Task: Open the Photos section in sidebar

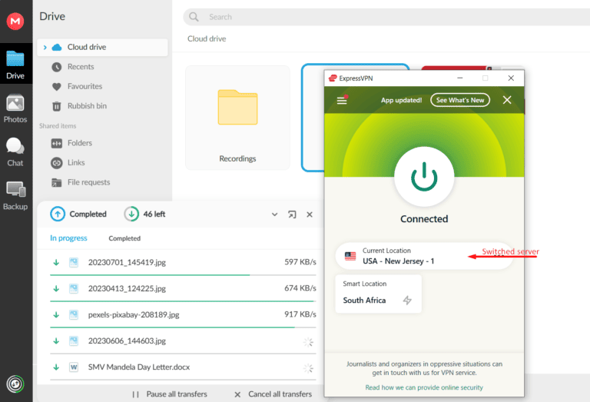Action: [x=15, y=108]
